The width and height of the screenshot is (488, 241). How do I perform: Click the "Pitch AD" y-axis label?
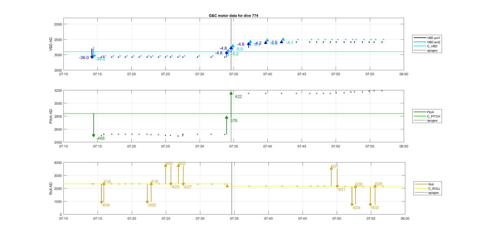(x=51, y=116)
